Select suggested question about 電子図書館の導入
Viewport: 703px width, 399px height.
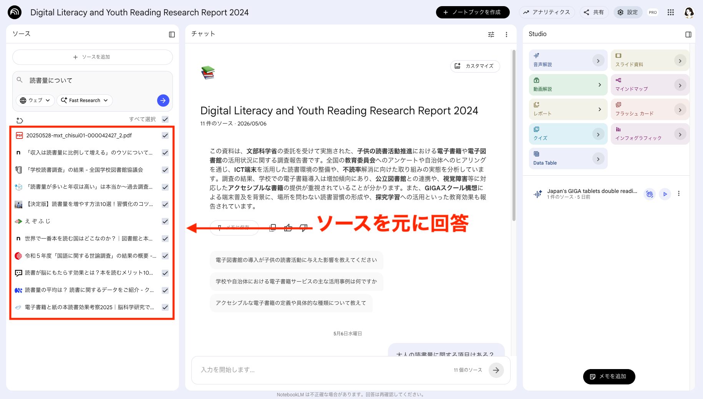[296, 260]
